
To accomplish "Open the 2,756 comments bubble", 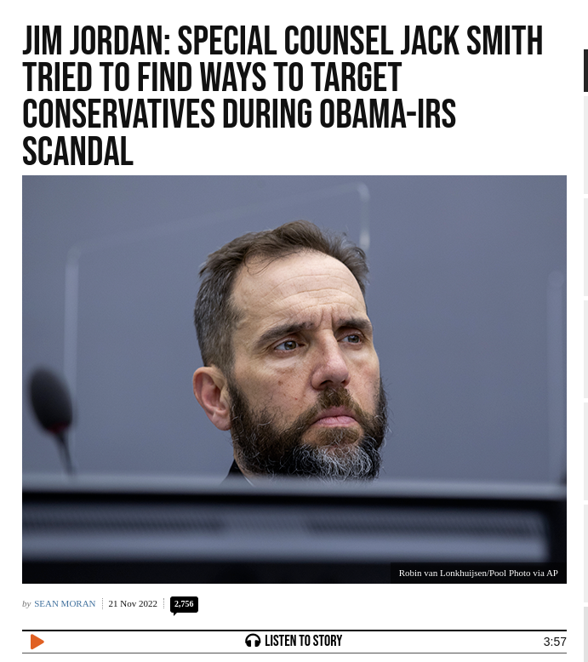I will pyautogui.click(x=184, y=604).
